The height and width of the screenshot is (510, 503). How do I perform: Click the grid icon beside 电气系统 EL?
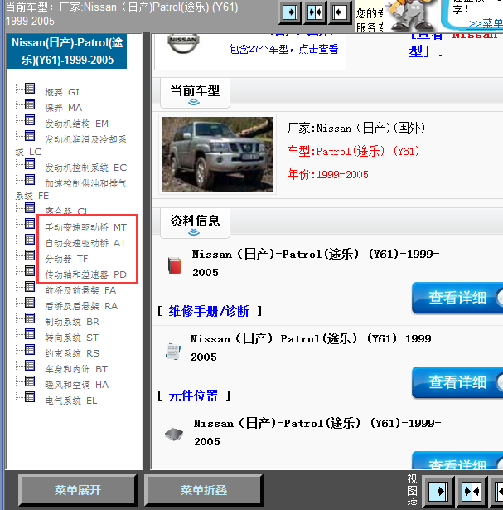(30, 397)
